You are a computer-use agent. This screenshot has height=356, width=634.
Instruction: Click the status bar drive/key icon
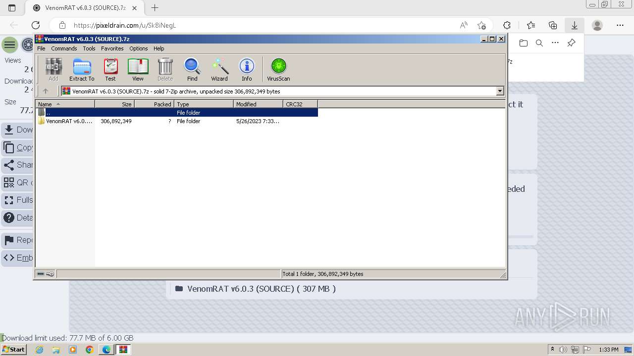click(x=46, y=274)
